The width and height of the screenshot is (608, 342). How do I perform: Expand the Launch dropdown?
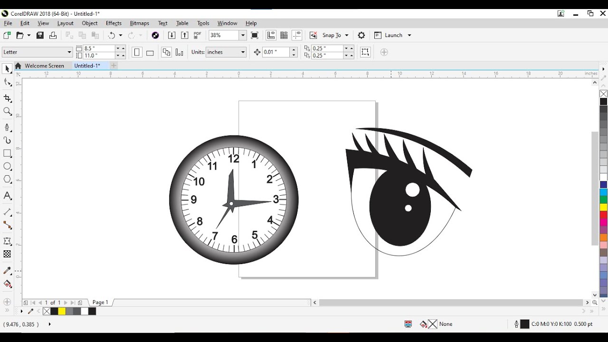(409, 35)
